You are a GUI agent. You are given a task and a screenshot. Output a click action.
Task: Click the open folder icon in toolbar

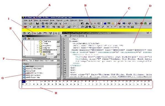coord(31,23)
